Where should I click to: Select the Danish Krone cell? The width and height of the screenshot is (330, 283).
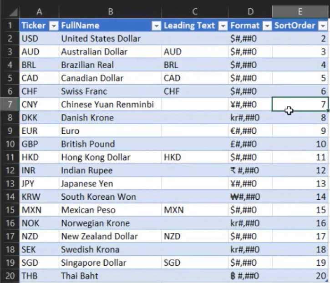coord(111,118)
